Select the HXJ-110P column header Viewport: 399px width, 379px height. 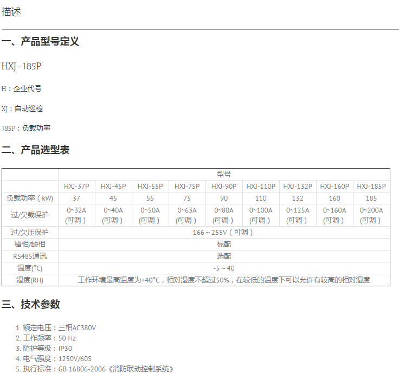click(x=261, y=186)
